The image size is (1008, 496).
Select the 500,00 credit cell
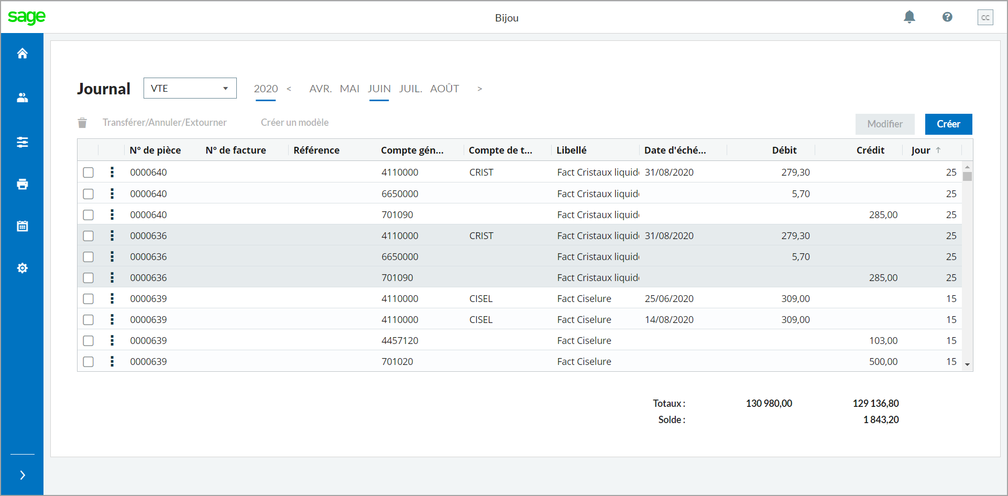[883, 361]
